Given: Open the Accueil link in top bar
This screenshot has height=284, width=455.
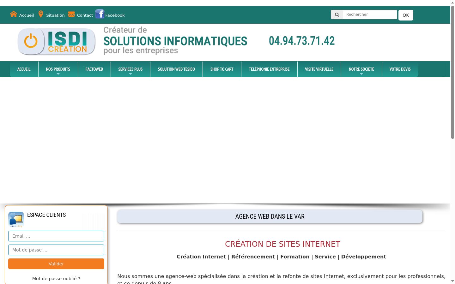Looking at the screenshot, I should (x=27, y=15).
